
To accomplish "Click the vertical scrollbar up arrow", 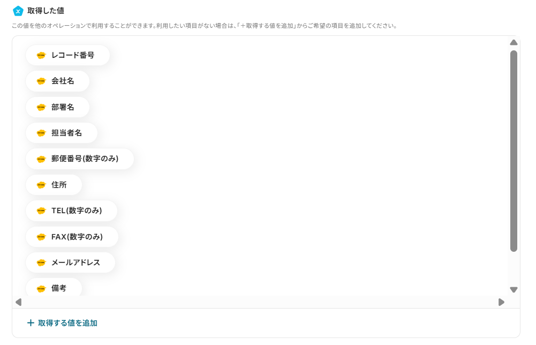I will pos(514,42).
